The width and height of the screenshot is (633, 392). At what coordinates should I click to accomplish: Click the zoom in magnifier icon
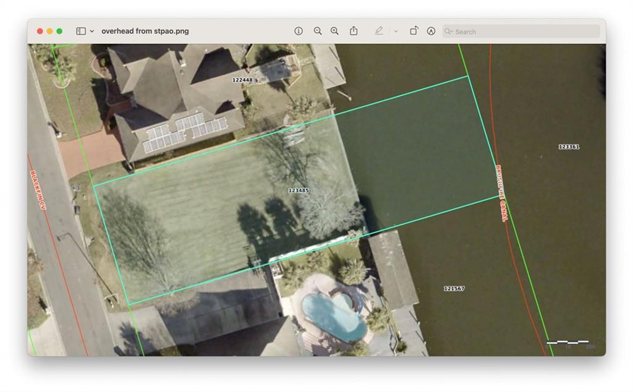coord(334,31)
